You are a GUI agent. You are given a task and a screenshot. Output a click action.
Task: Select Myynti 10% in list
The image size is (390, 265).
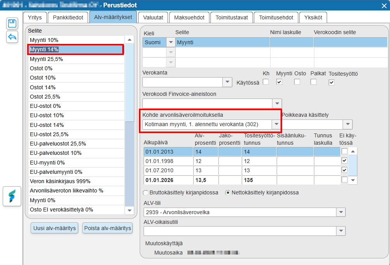76,40
